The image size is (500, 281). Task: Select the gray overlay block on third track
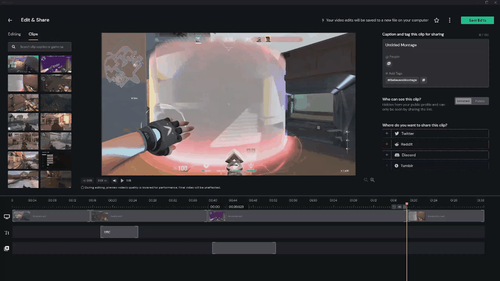244,248
